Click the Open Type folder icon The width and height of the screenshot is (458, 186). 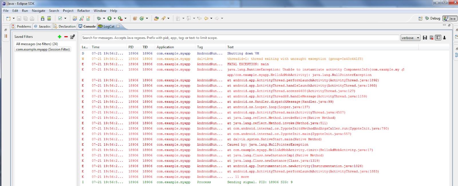tap(156, 18)
